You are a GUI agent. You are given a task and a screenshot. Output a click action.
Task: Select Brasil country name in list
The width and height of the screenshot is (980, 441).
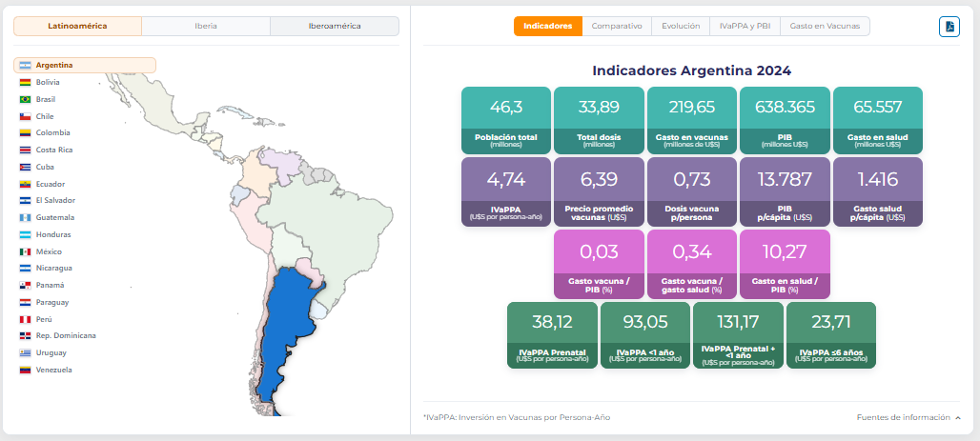point(47,99)
